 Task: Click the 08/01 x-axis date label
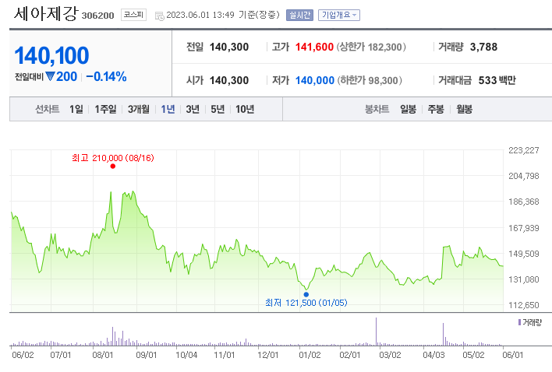[x=103, y=355]
